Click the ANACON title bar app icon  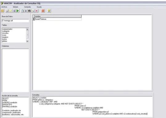click(2, 3)
